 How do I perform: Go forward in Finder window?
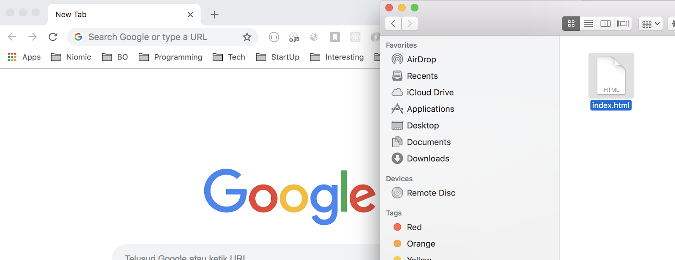tap(410, 24)
